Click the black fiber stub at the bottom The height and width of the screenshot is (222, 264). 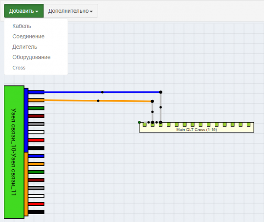point(37,212)
